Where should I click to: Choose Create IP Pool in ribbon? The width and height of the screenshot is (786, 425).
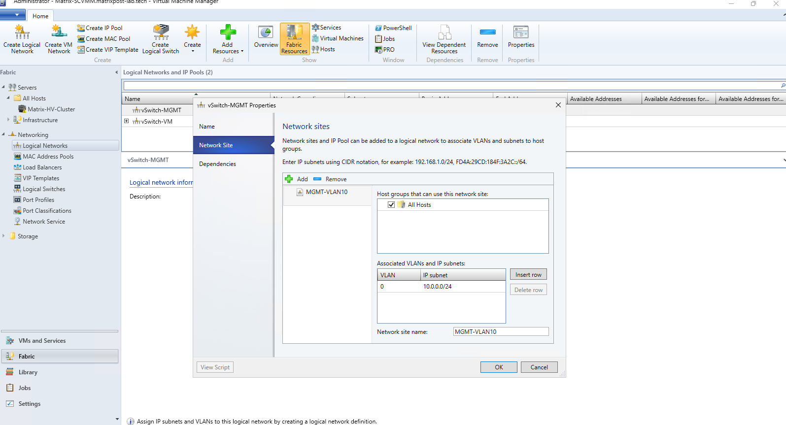(x=100, y=28)
